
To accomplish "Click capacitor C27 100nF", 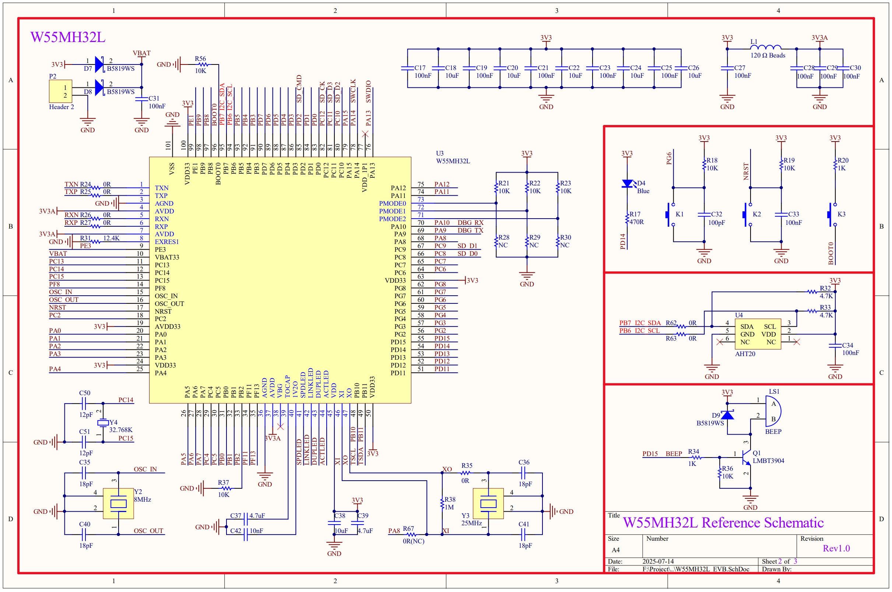I will coord(727,68).
